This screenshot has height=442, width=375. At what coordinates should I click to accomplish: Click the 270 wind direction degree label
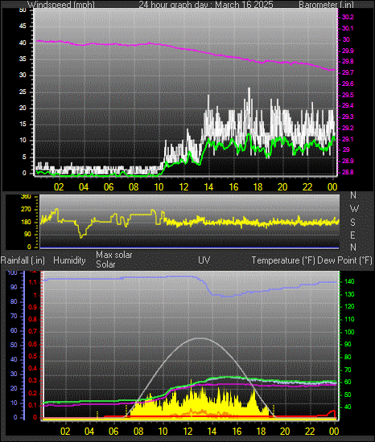tap(26, 210)
